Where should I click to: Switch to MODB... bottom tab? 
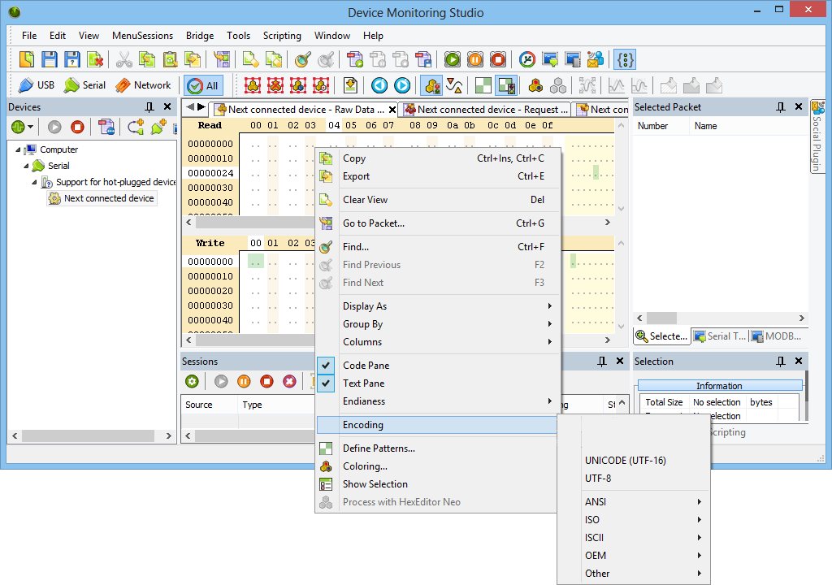point(777,336)
